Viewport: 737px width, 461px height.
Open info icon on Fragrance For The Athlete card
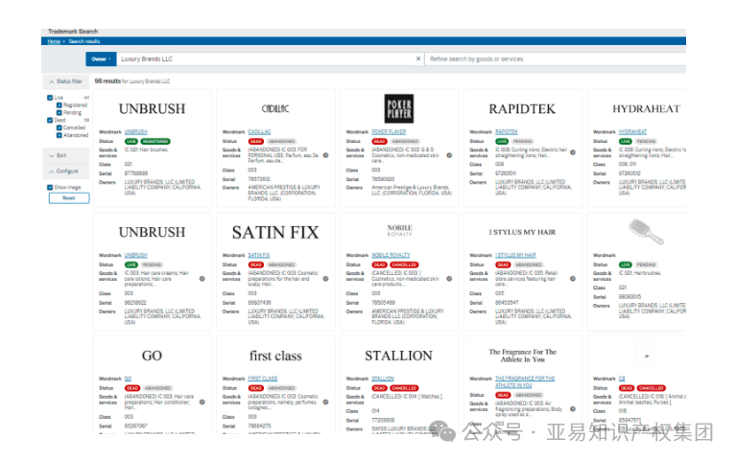coord(573,409)
